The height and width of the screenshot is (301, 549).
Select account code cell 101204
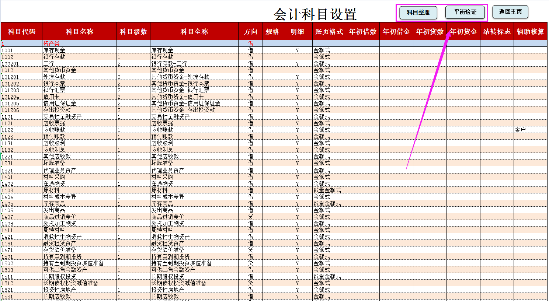[21, 97]
